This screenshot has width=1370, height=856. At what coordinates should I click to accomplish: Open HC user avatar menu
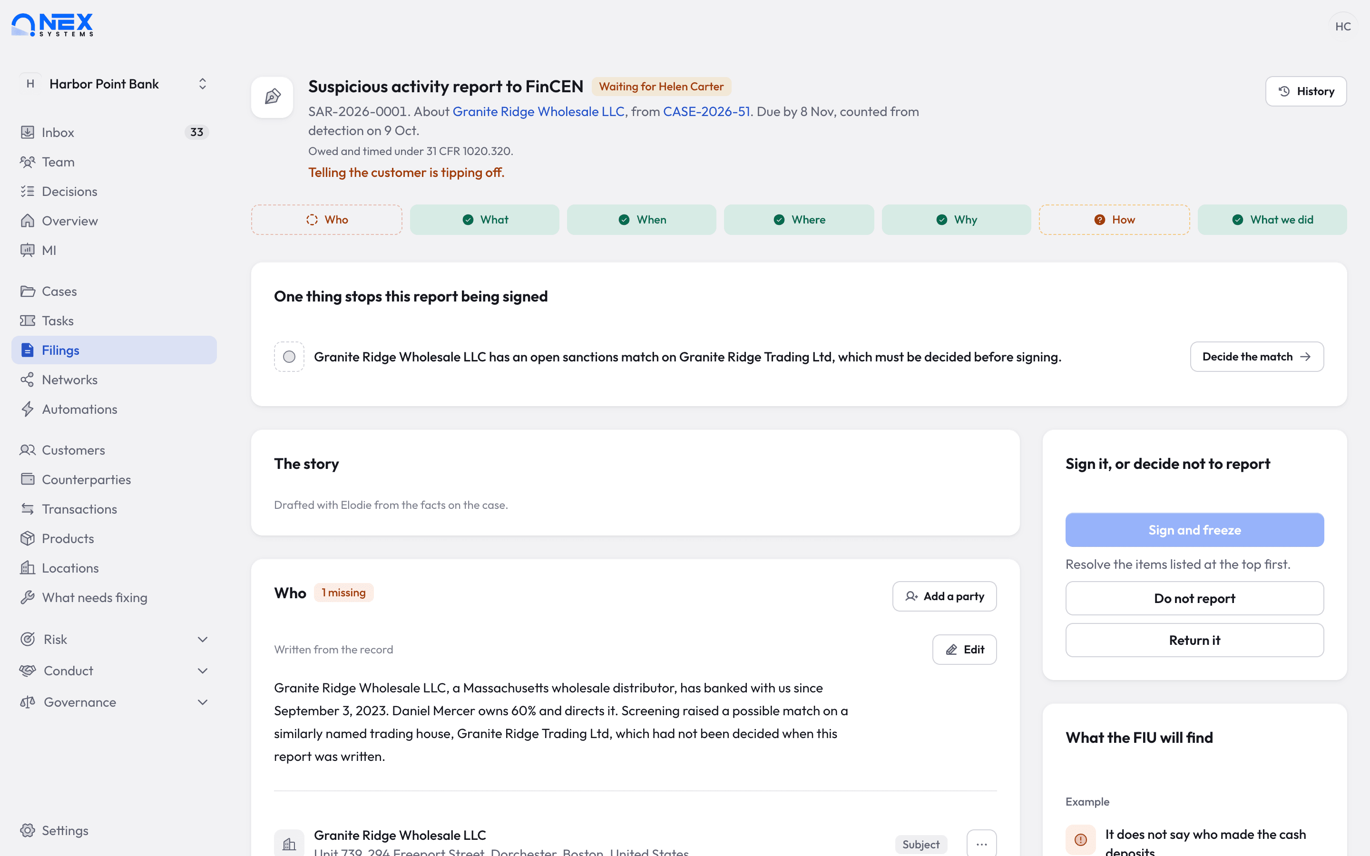coord(1343,26)
